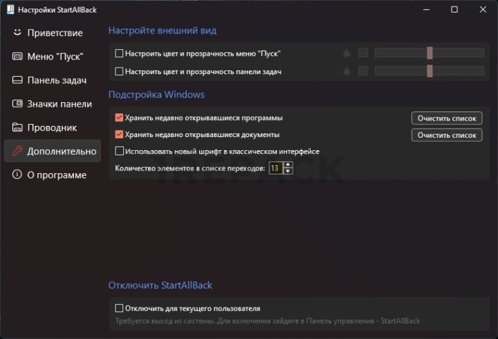Click the wrench icon beside Дополнительно
The height and width of the screenshot is (339, 498).
tap(18, 151)
